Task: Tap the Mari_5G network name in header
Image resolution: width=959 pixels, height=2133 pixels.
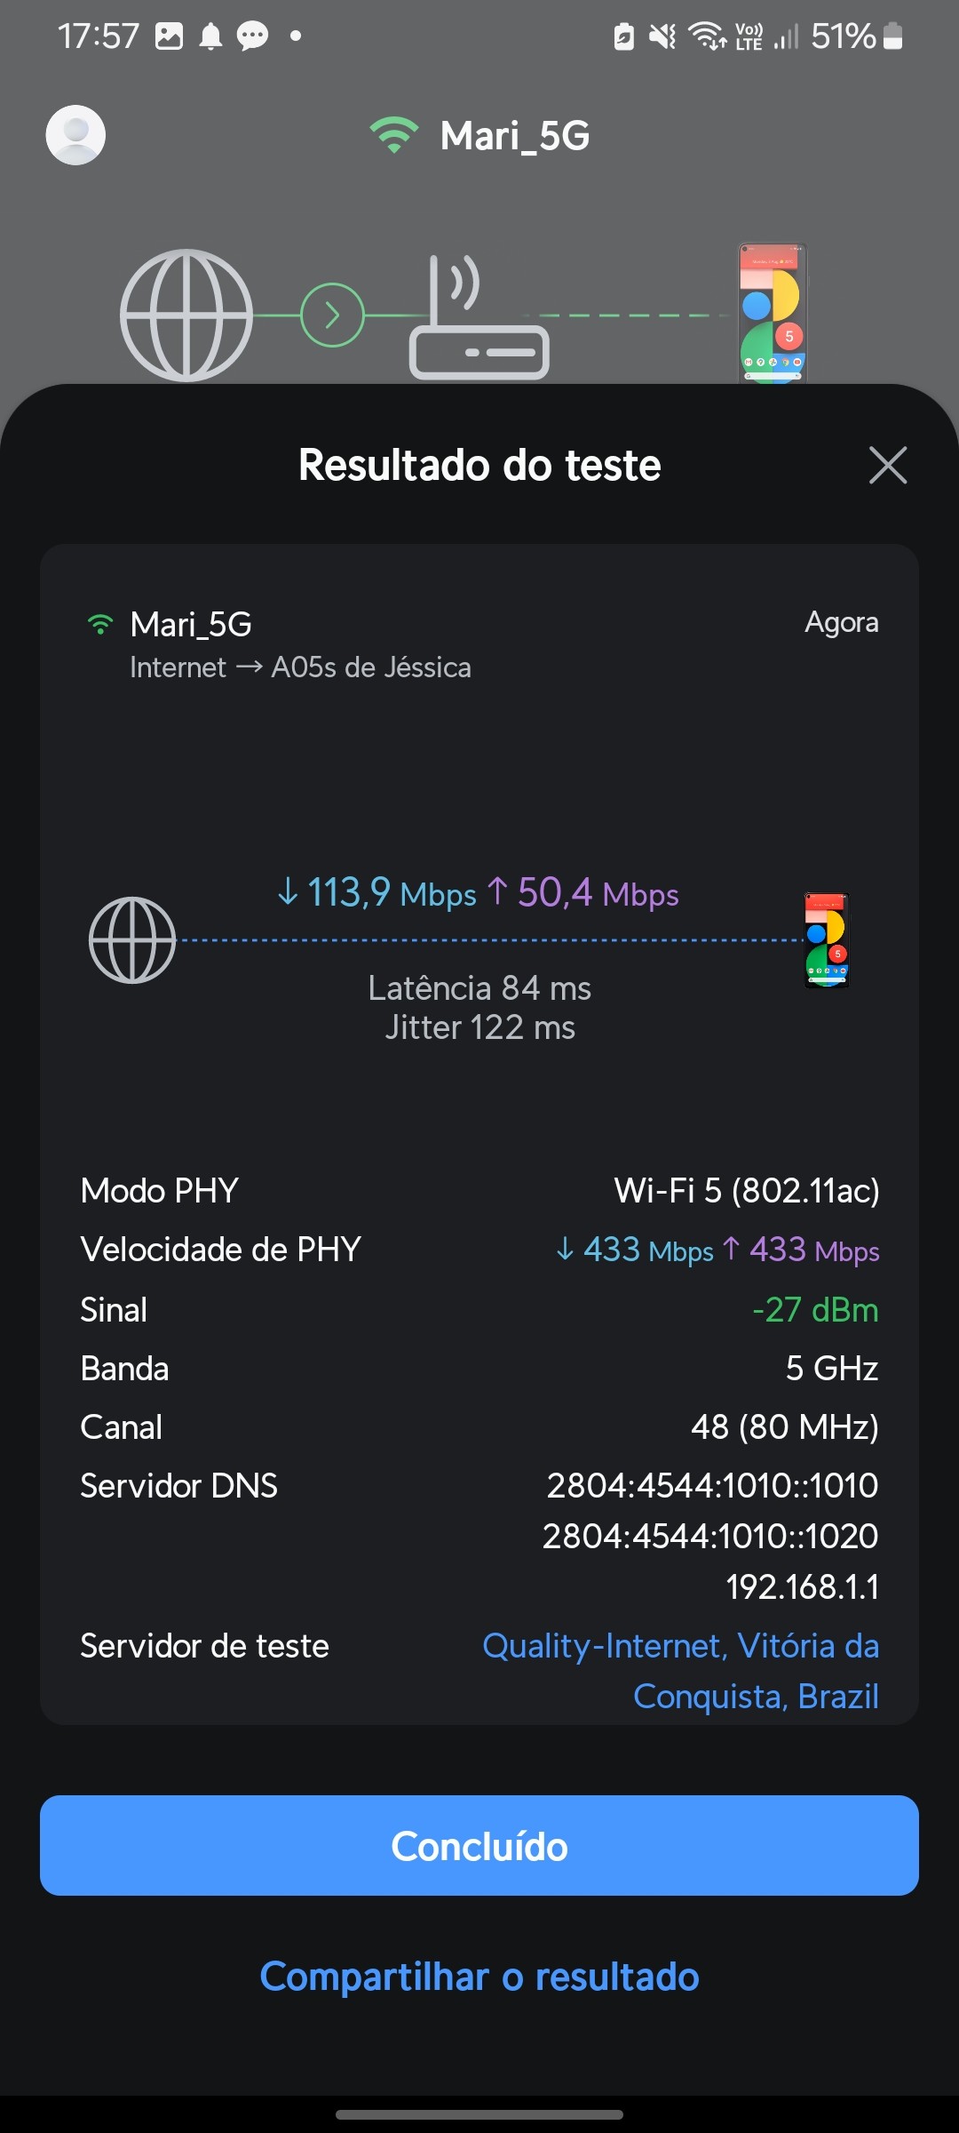Action: point(515,136)
